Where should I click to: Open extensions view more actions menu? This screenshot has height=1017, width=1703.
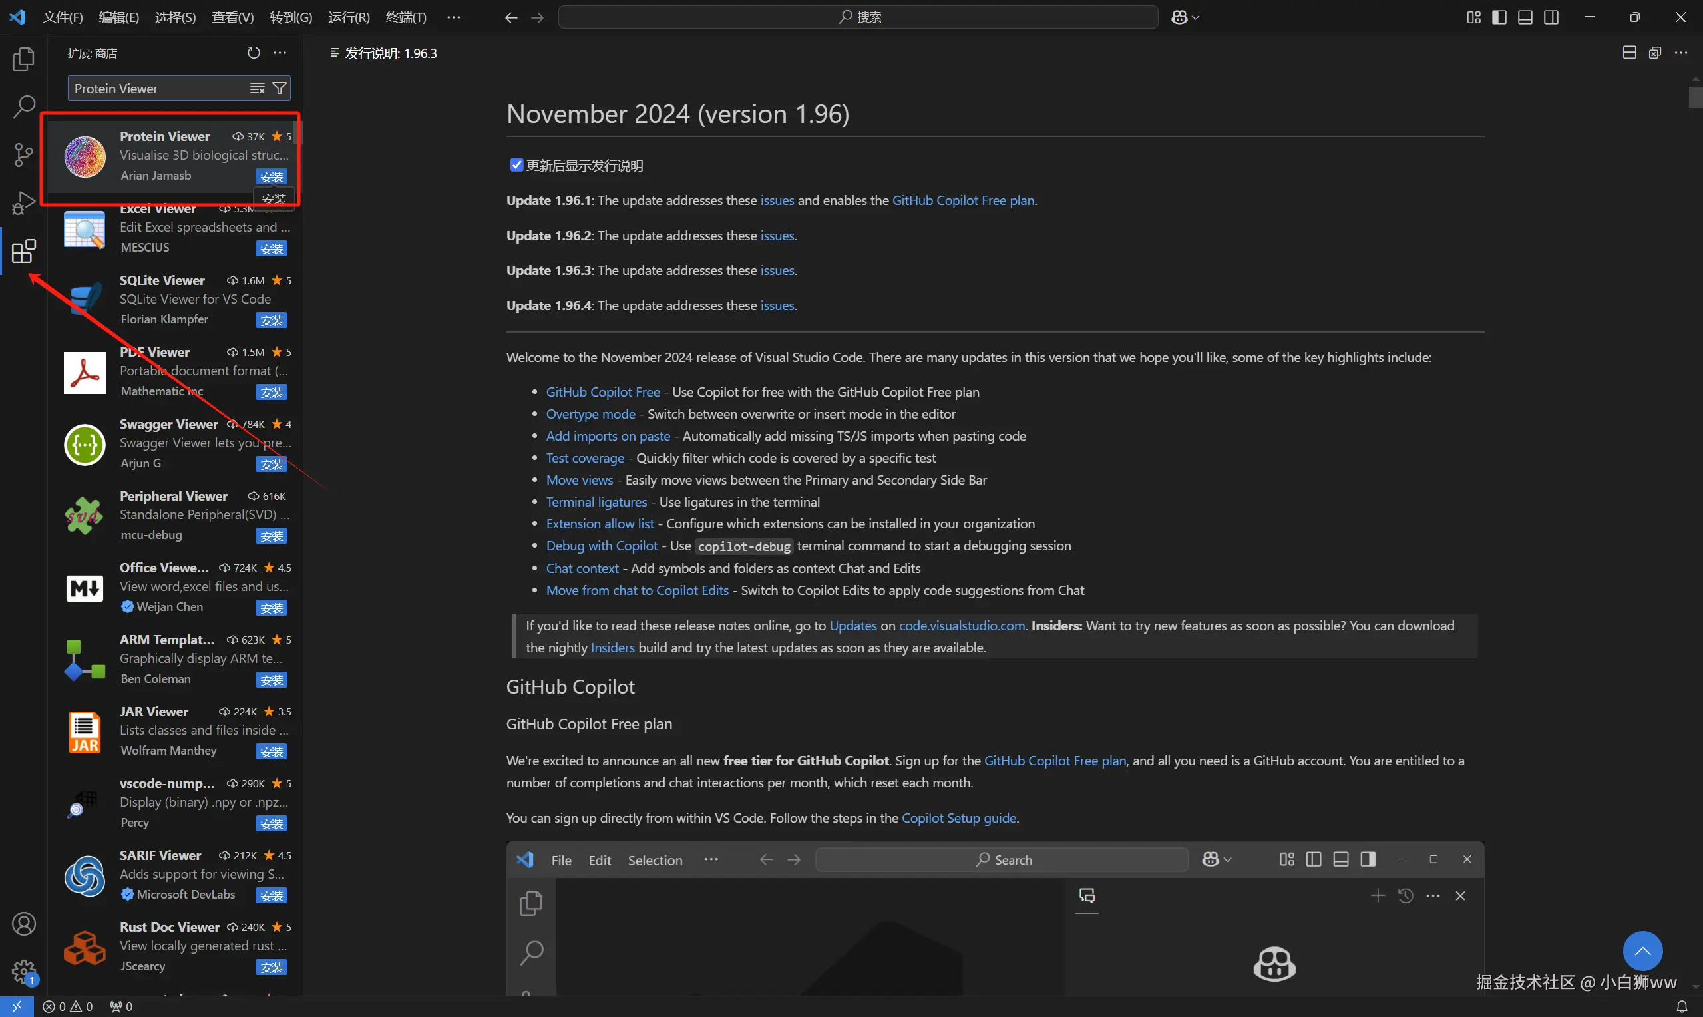click(x=280, y=53)
